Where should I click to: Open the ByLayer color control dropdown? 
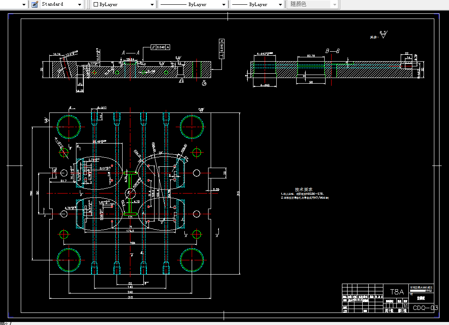click(x=152, y=5)
